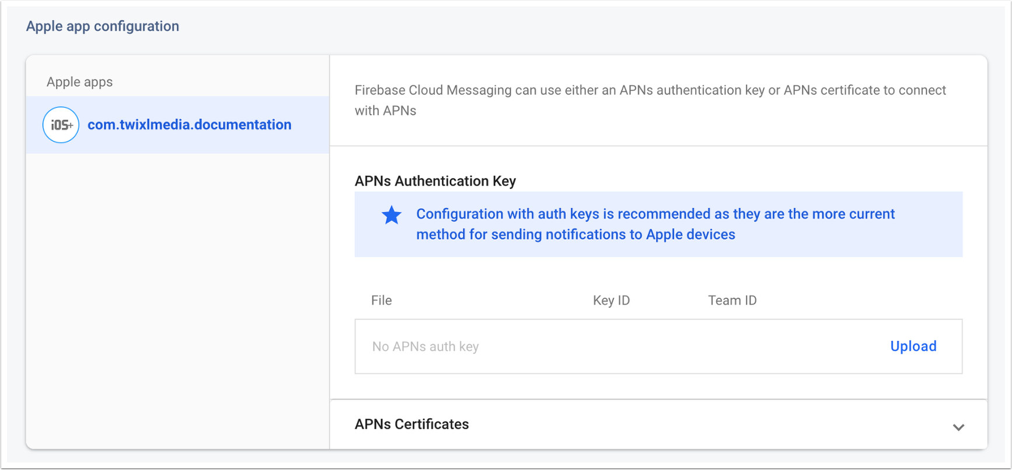
Task: Upload an APNs auth key
Action: [913, 346]
